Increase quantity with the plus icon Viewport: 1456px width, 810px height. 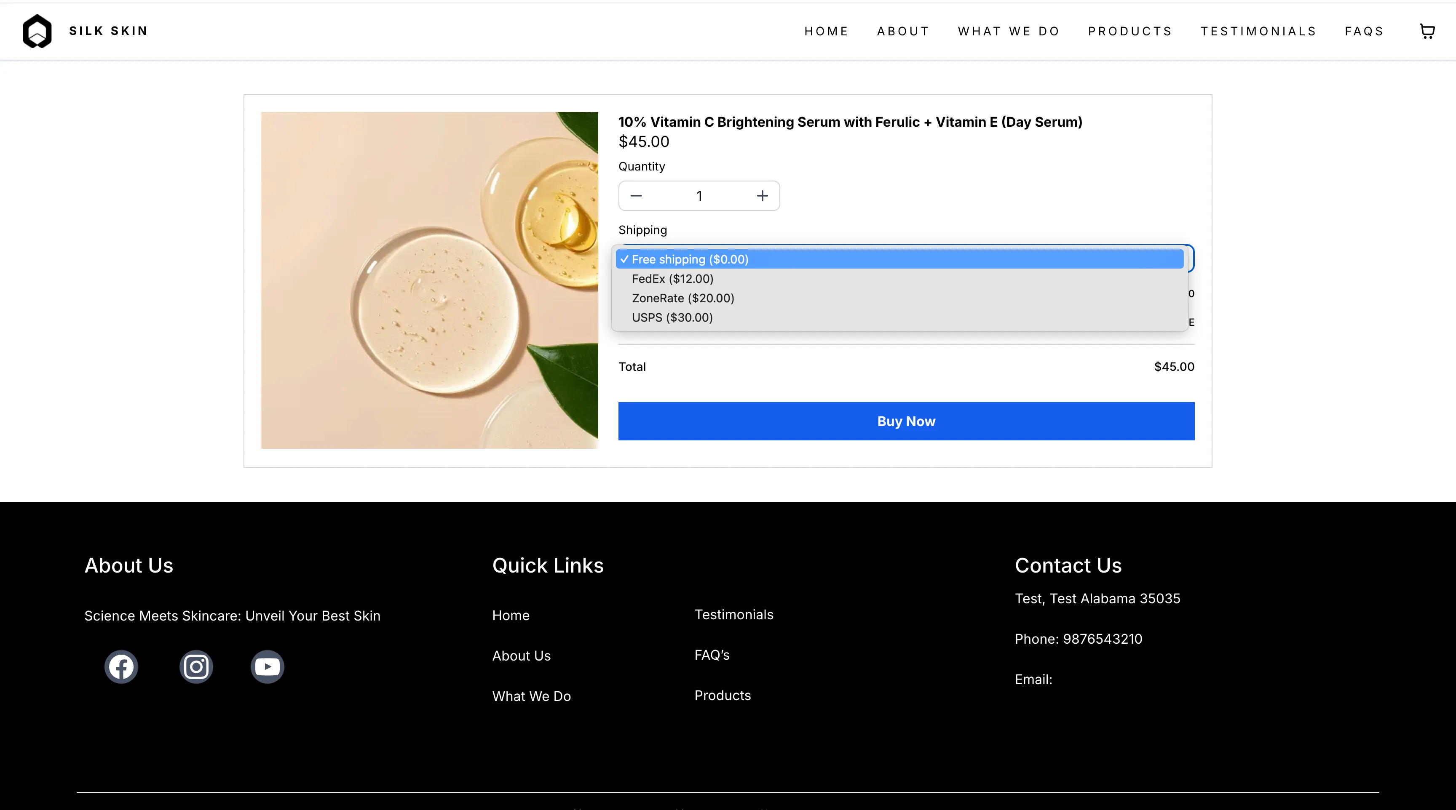click(x=763, y=196)
